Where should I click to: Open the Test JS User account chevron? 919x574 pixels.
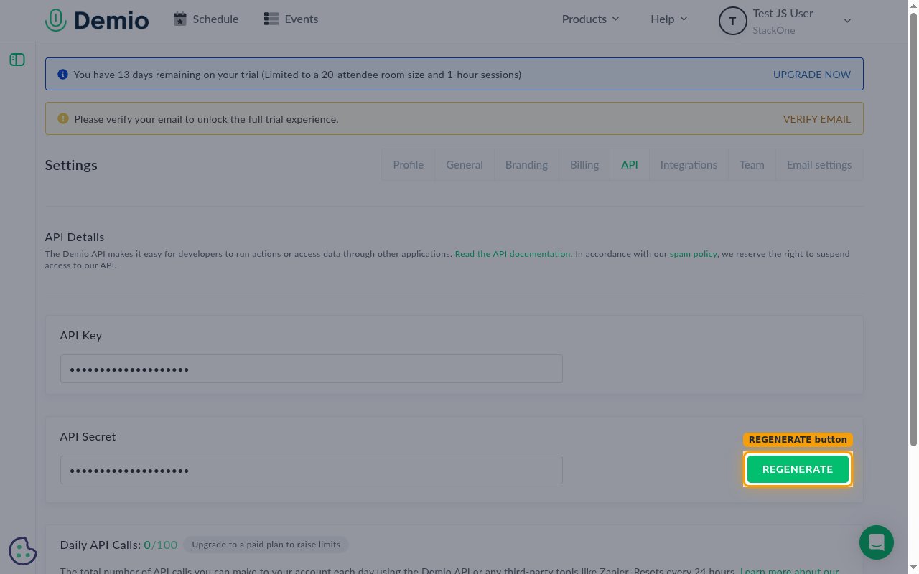click(847, 21)
